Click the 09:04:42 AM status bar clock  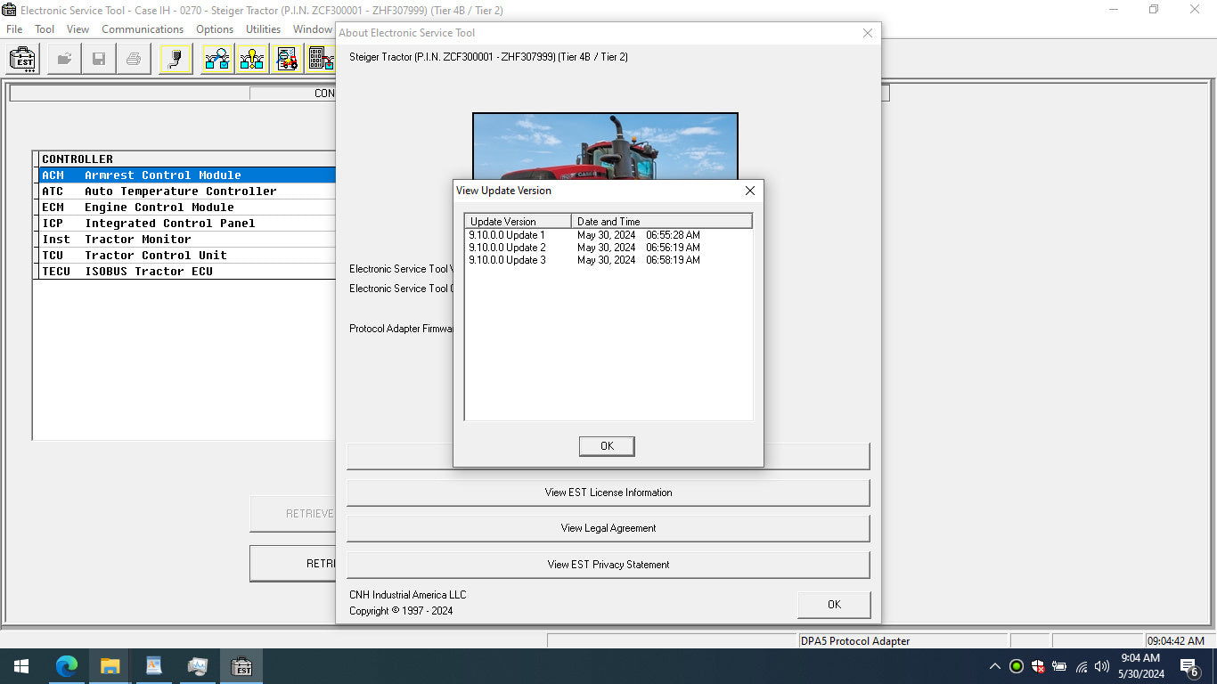click(1175, 641)
